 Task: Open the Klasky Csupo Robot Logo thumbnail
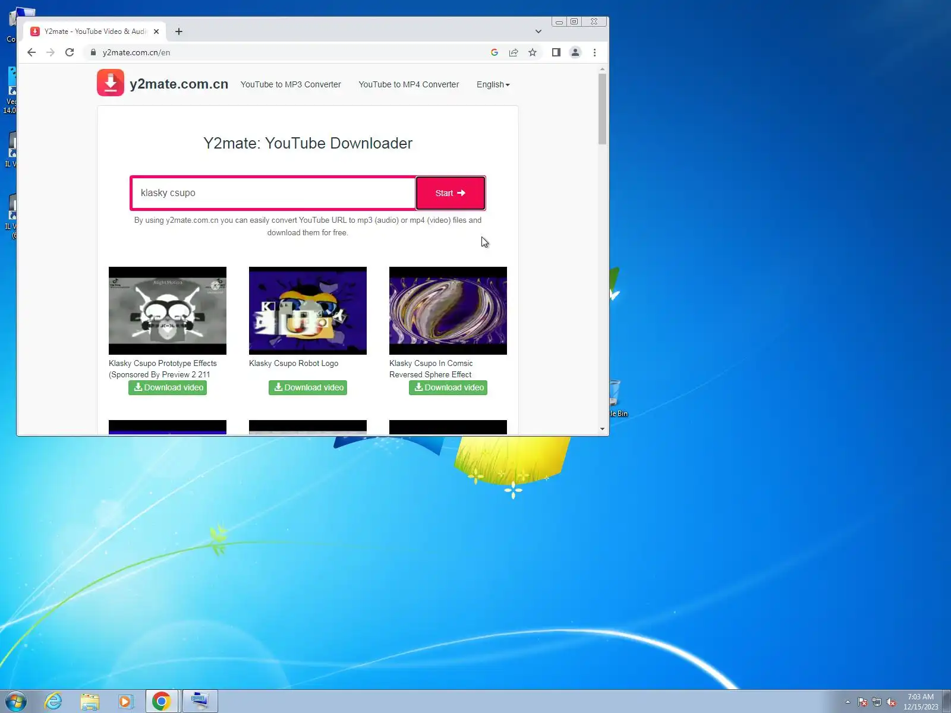coord(308,311)
